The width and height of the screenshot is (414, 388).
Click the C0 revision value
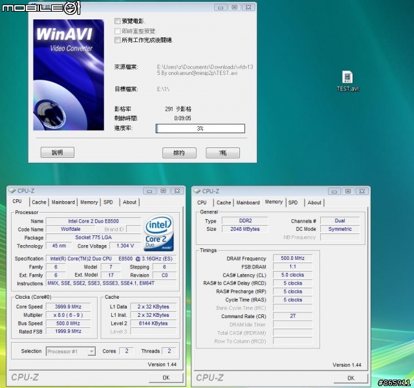pyautogui.click(x=164, y=275)
